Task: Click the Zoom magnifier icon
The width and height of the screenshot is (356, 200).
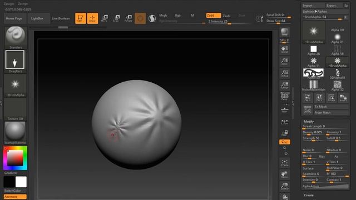Action: click(284, 62)
